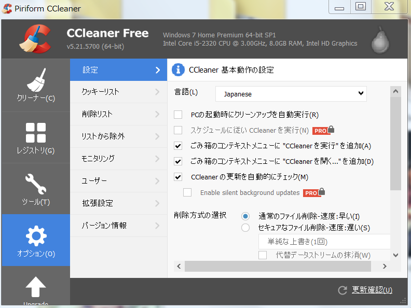This screenshot has width=411, height=308.
Task: Click chevron on クッキーリスト row
Action: 157,92
